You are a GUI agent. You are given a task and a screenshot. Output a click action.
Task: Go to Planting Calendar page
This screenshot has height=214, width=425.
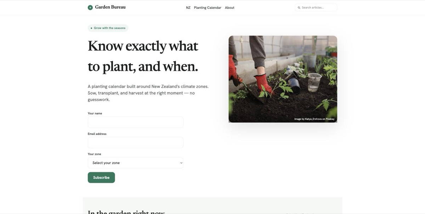(208, 7)
